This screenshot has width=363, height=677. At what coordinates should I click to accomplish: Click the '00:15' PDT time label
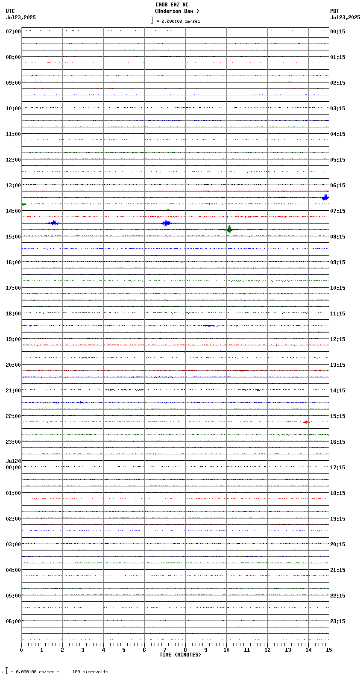point(338,32)
